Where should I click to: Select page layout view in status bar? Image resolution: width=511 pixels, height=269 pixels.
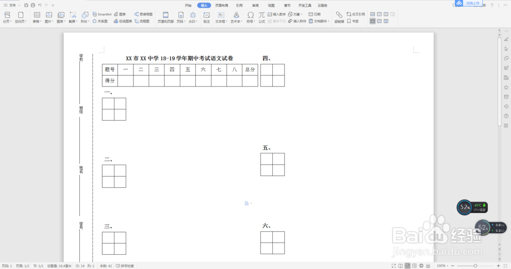click(x=407, y=266)
